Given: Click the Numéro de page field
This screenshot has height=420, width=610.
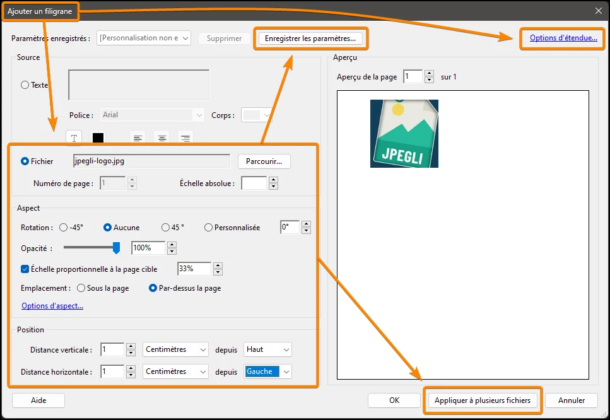Looking at the screenshot, I should point(113,183).
